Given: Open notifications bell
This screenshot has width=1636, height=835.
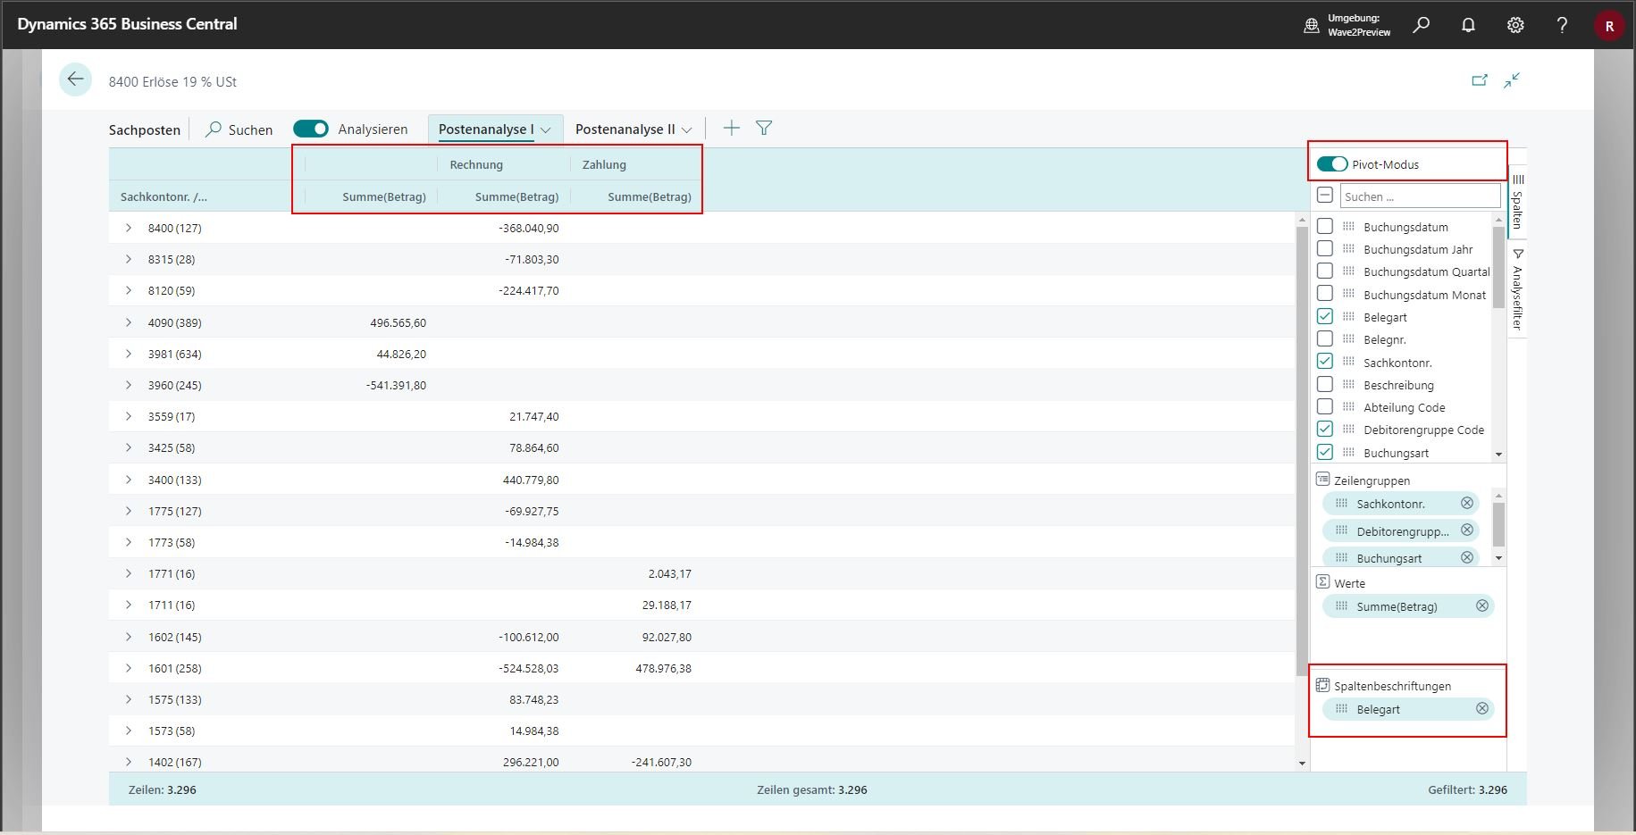Looking at the screenshot, I should 1468,25.
